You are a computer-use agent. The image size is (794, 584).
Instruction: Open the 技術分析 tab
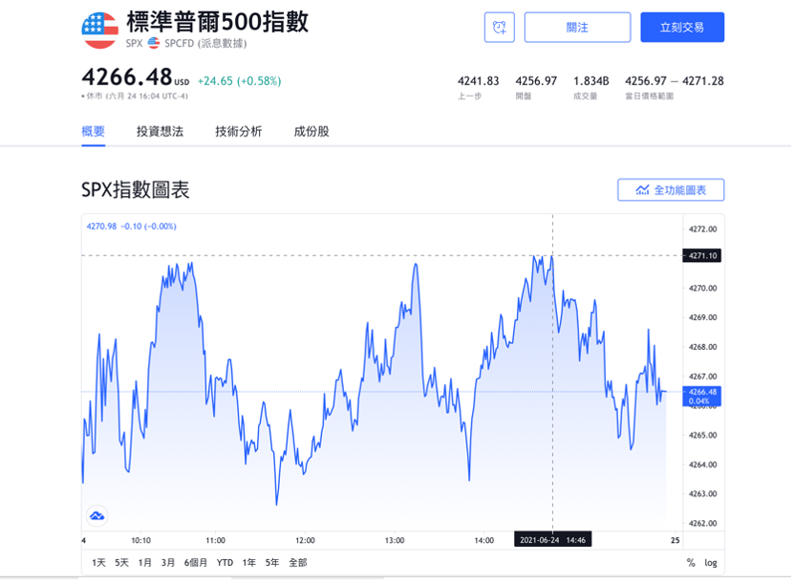pyautogui.click(x=239, y=132)
